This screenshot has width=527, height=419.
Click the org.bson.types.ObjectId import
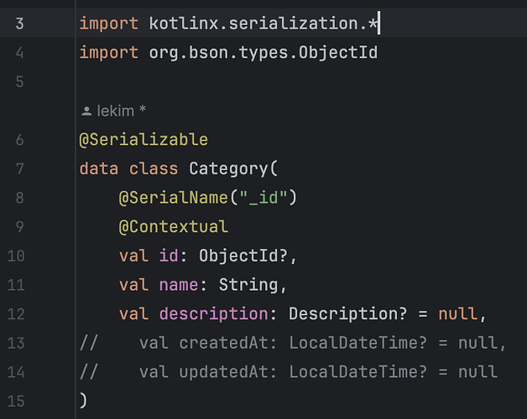click(263, 53)
